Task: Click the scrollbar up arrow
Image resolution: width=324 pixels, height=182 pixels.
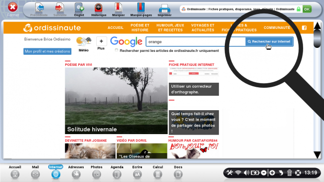Action: 317,25
